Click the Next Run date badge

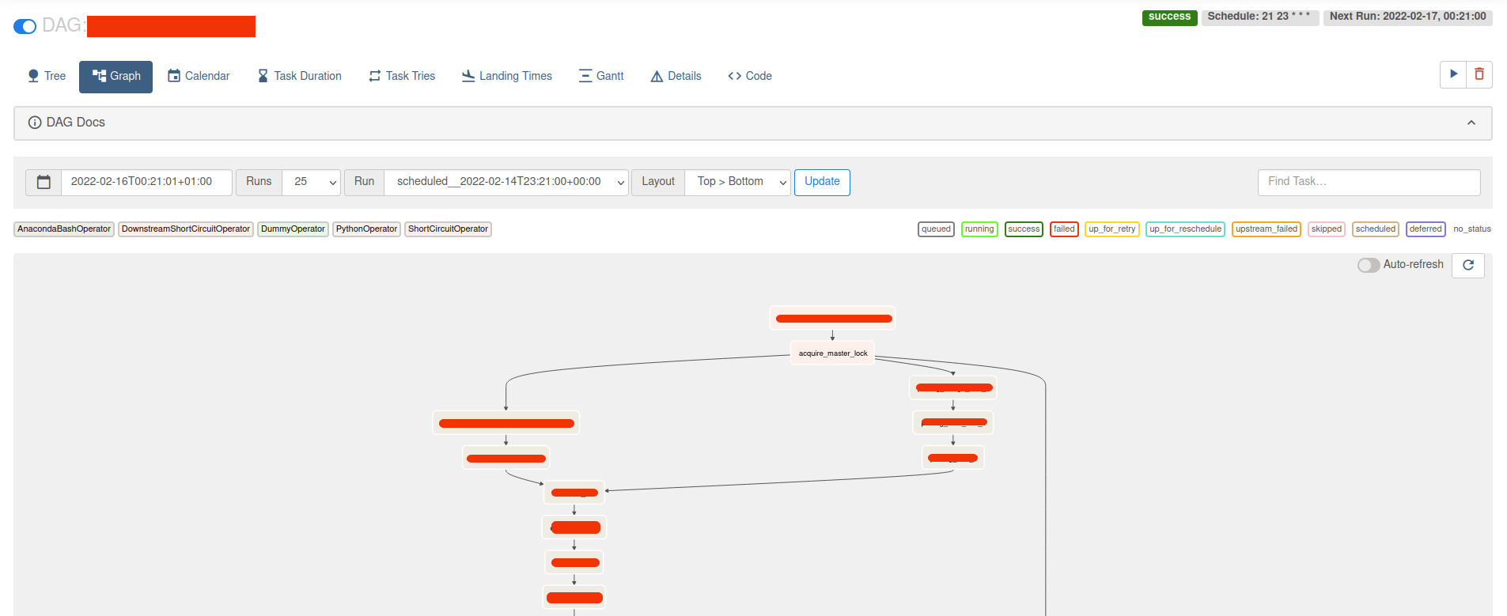tap(1408, 17)
